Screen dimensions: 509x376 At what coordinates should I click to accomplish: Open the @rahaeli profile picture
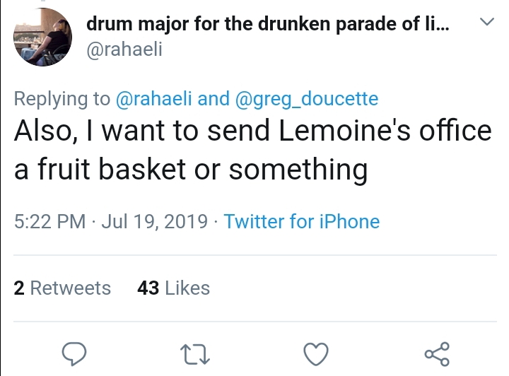pos(42,37)
